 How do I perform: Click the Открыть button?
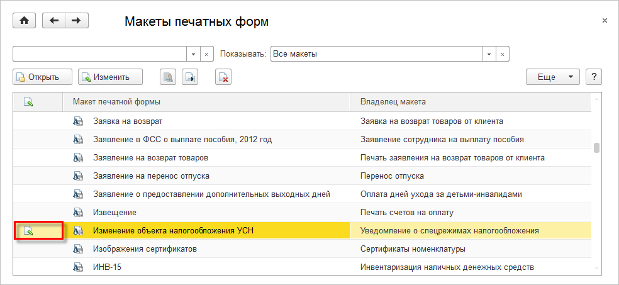click(43, 77)
